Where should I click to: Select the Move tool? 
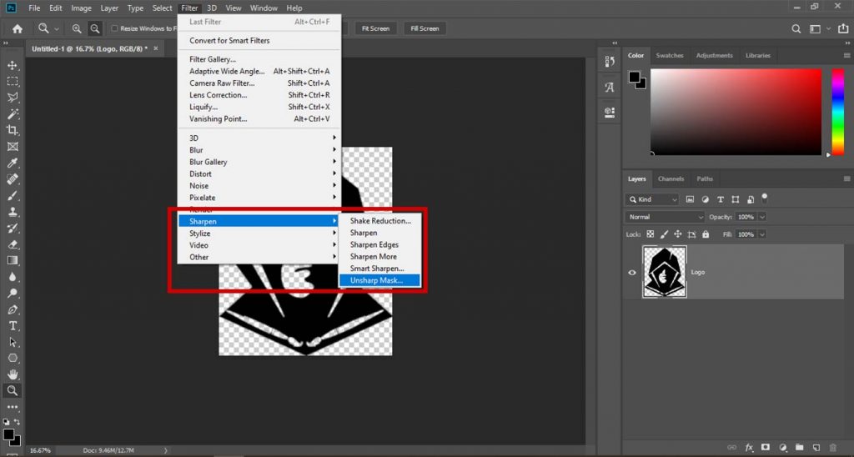coord(12,65)
